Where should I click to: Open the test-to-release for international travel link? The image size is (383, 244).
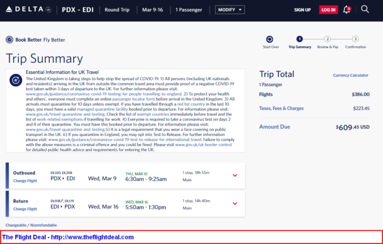125,139
